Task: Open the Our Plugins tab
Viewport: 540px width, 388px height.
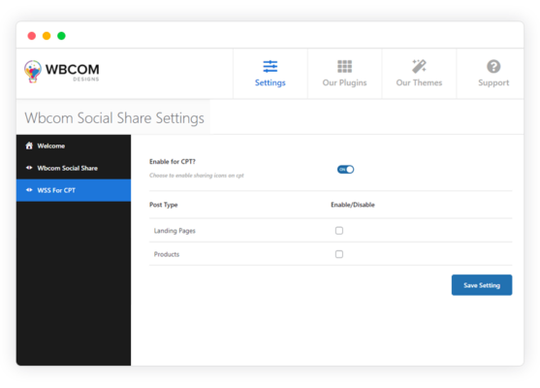Action: pos(344,74)
